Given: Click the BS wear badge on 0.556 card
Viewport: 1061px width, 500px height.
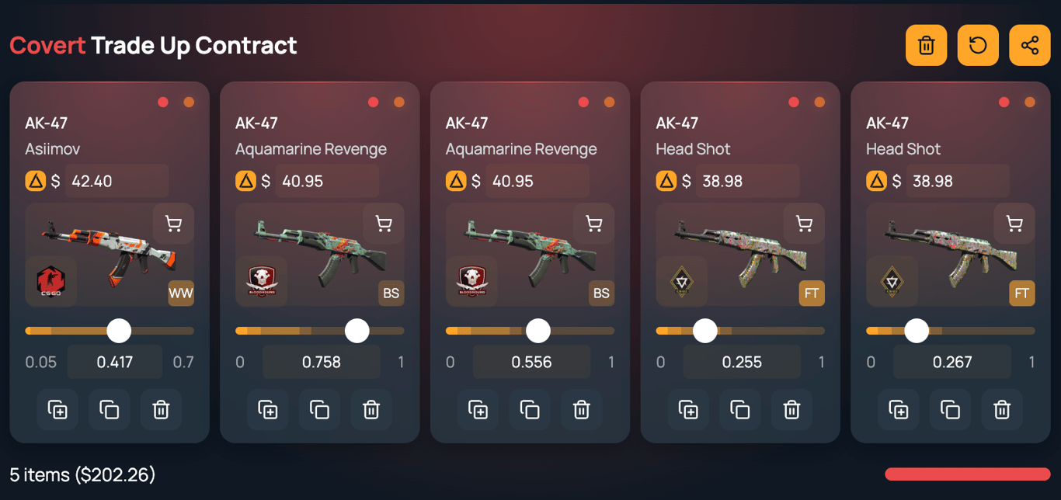Looking at the screenshot, I should click(601, 293).
